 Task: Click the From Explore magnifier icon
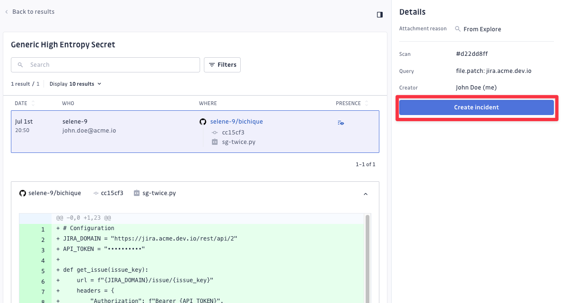pyautogui.click(x=457, y=29)
